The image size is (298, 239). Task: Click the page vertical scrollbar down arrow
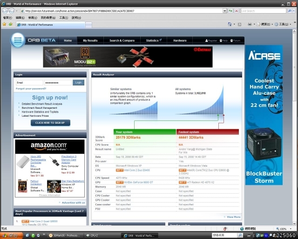294,224
